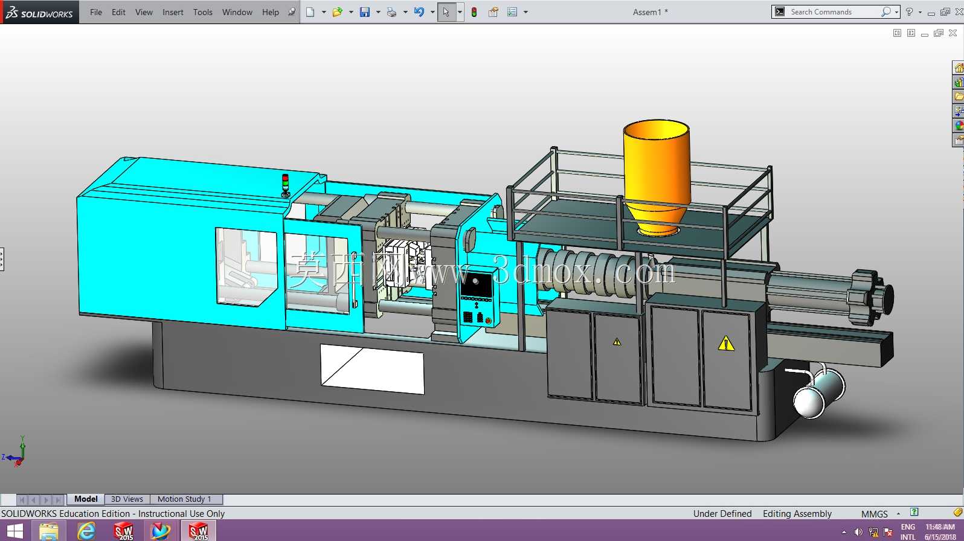This screenshot has width=964, height=541.
Task: Expand the New document dropdown arrow
Action: coord(324,12)
